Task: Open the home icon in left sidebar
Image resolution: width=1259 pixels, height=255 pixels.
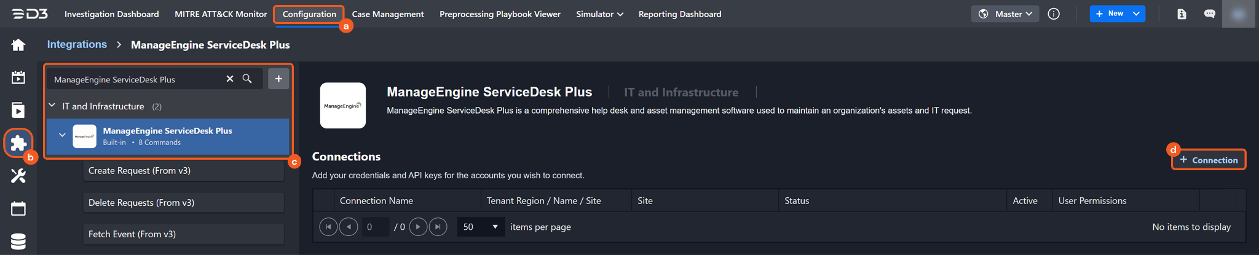Action: tap(18, 45)
